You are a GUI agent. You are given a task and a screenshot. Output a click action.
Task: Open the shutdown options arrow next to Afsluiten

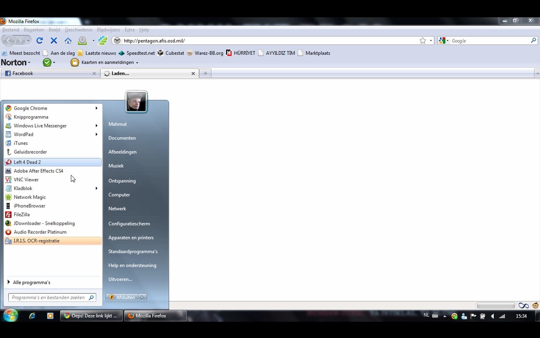click(x=142, y=297)
